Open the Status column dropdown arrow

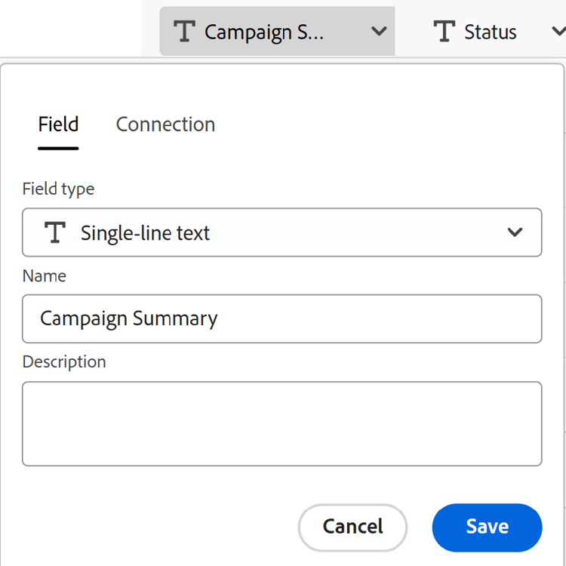[x=558, y=32]
